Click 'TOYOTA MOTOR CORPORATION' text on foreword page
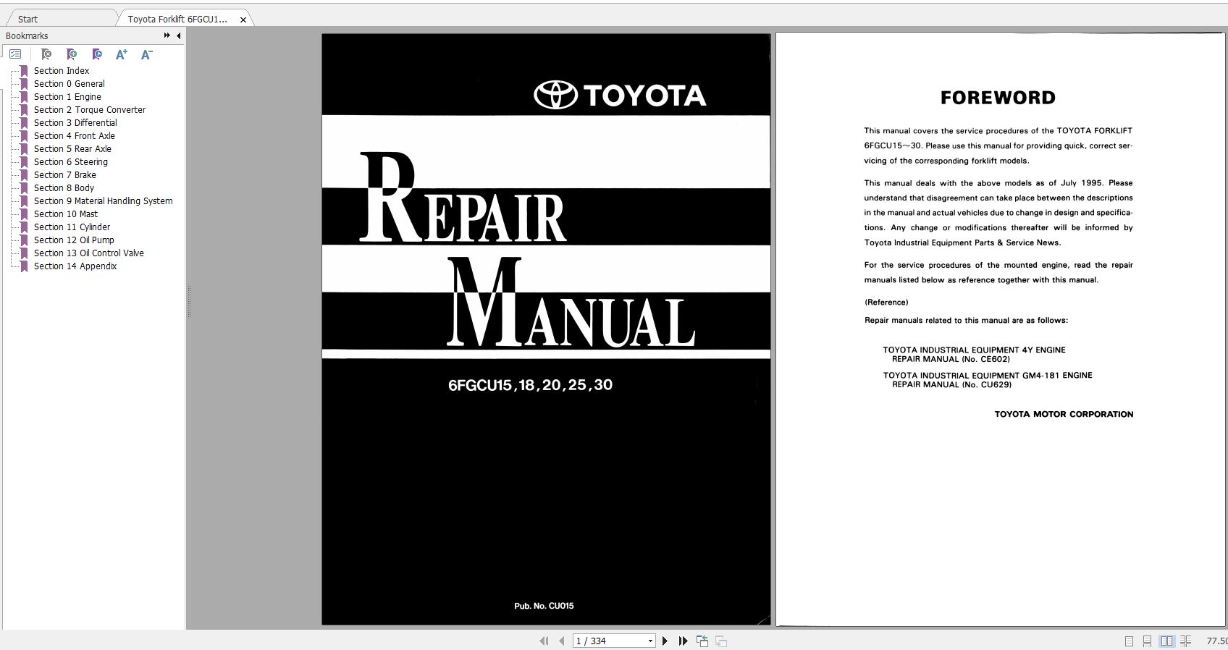This screenshot has height=650, width=1228. 1064,414
